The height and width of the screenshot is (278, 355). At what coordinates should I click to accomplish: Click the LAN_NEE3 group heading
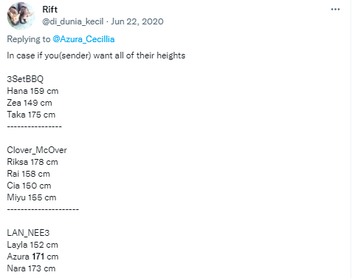(x=28, y=233)
